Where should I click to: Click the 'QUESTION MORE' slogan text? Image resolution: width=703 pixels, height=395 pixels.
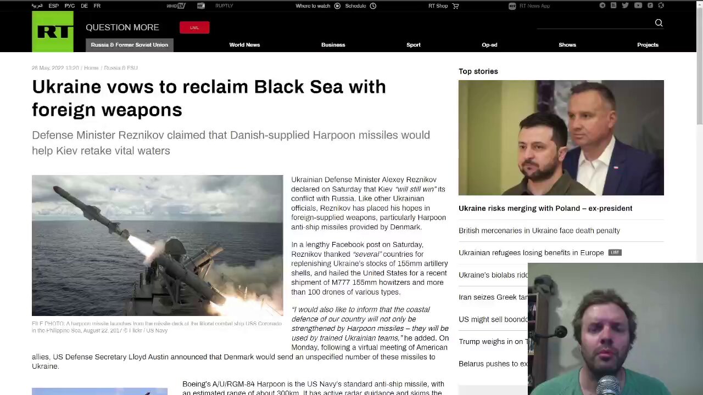pos(122,27)
